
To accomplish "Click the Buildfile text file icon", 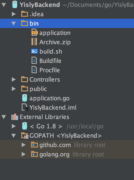I will [x=34, y=60].
